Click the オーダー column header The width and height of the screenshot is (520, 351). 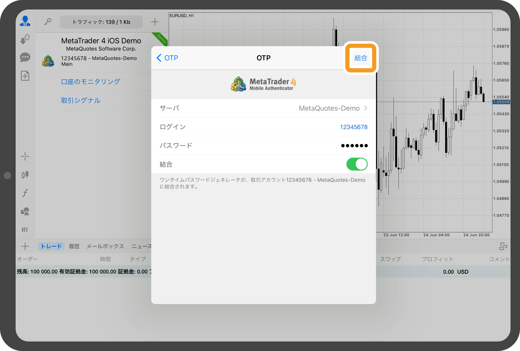pyautogui.click(x=27, y=259)
